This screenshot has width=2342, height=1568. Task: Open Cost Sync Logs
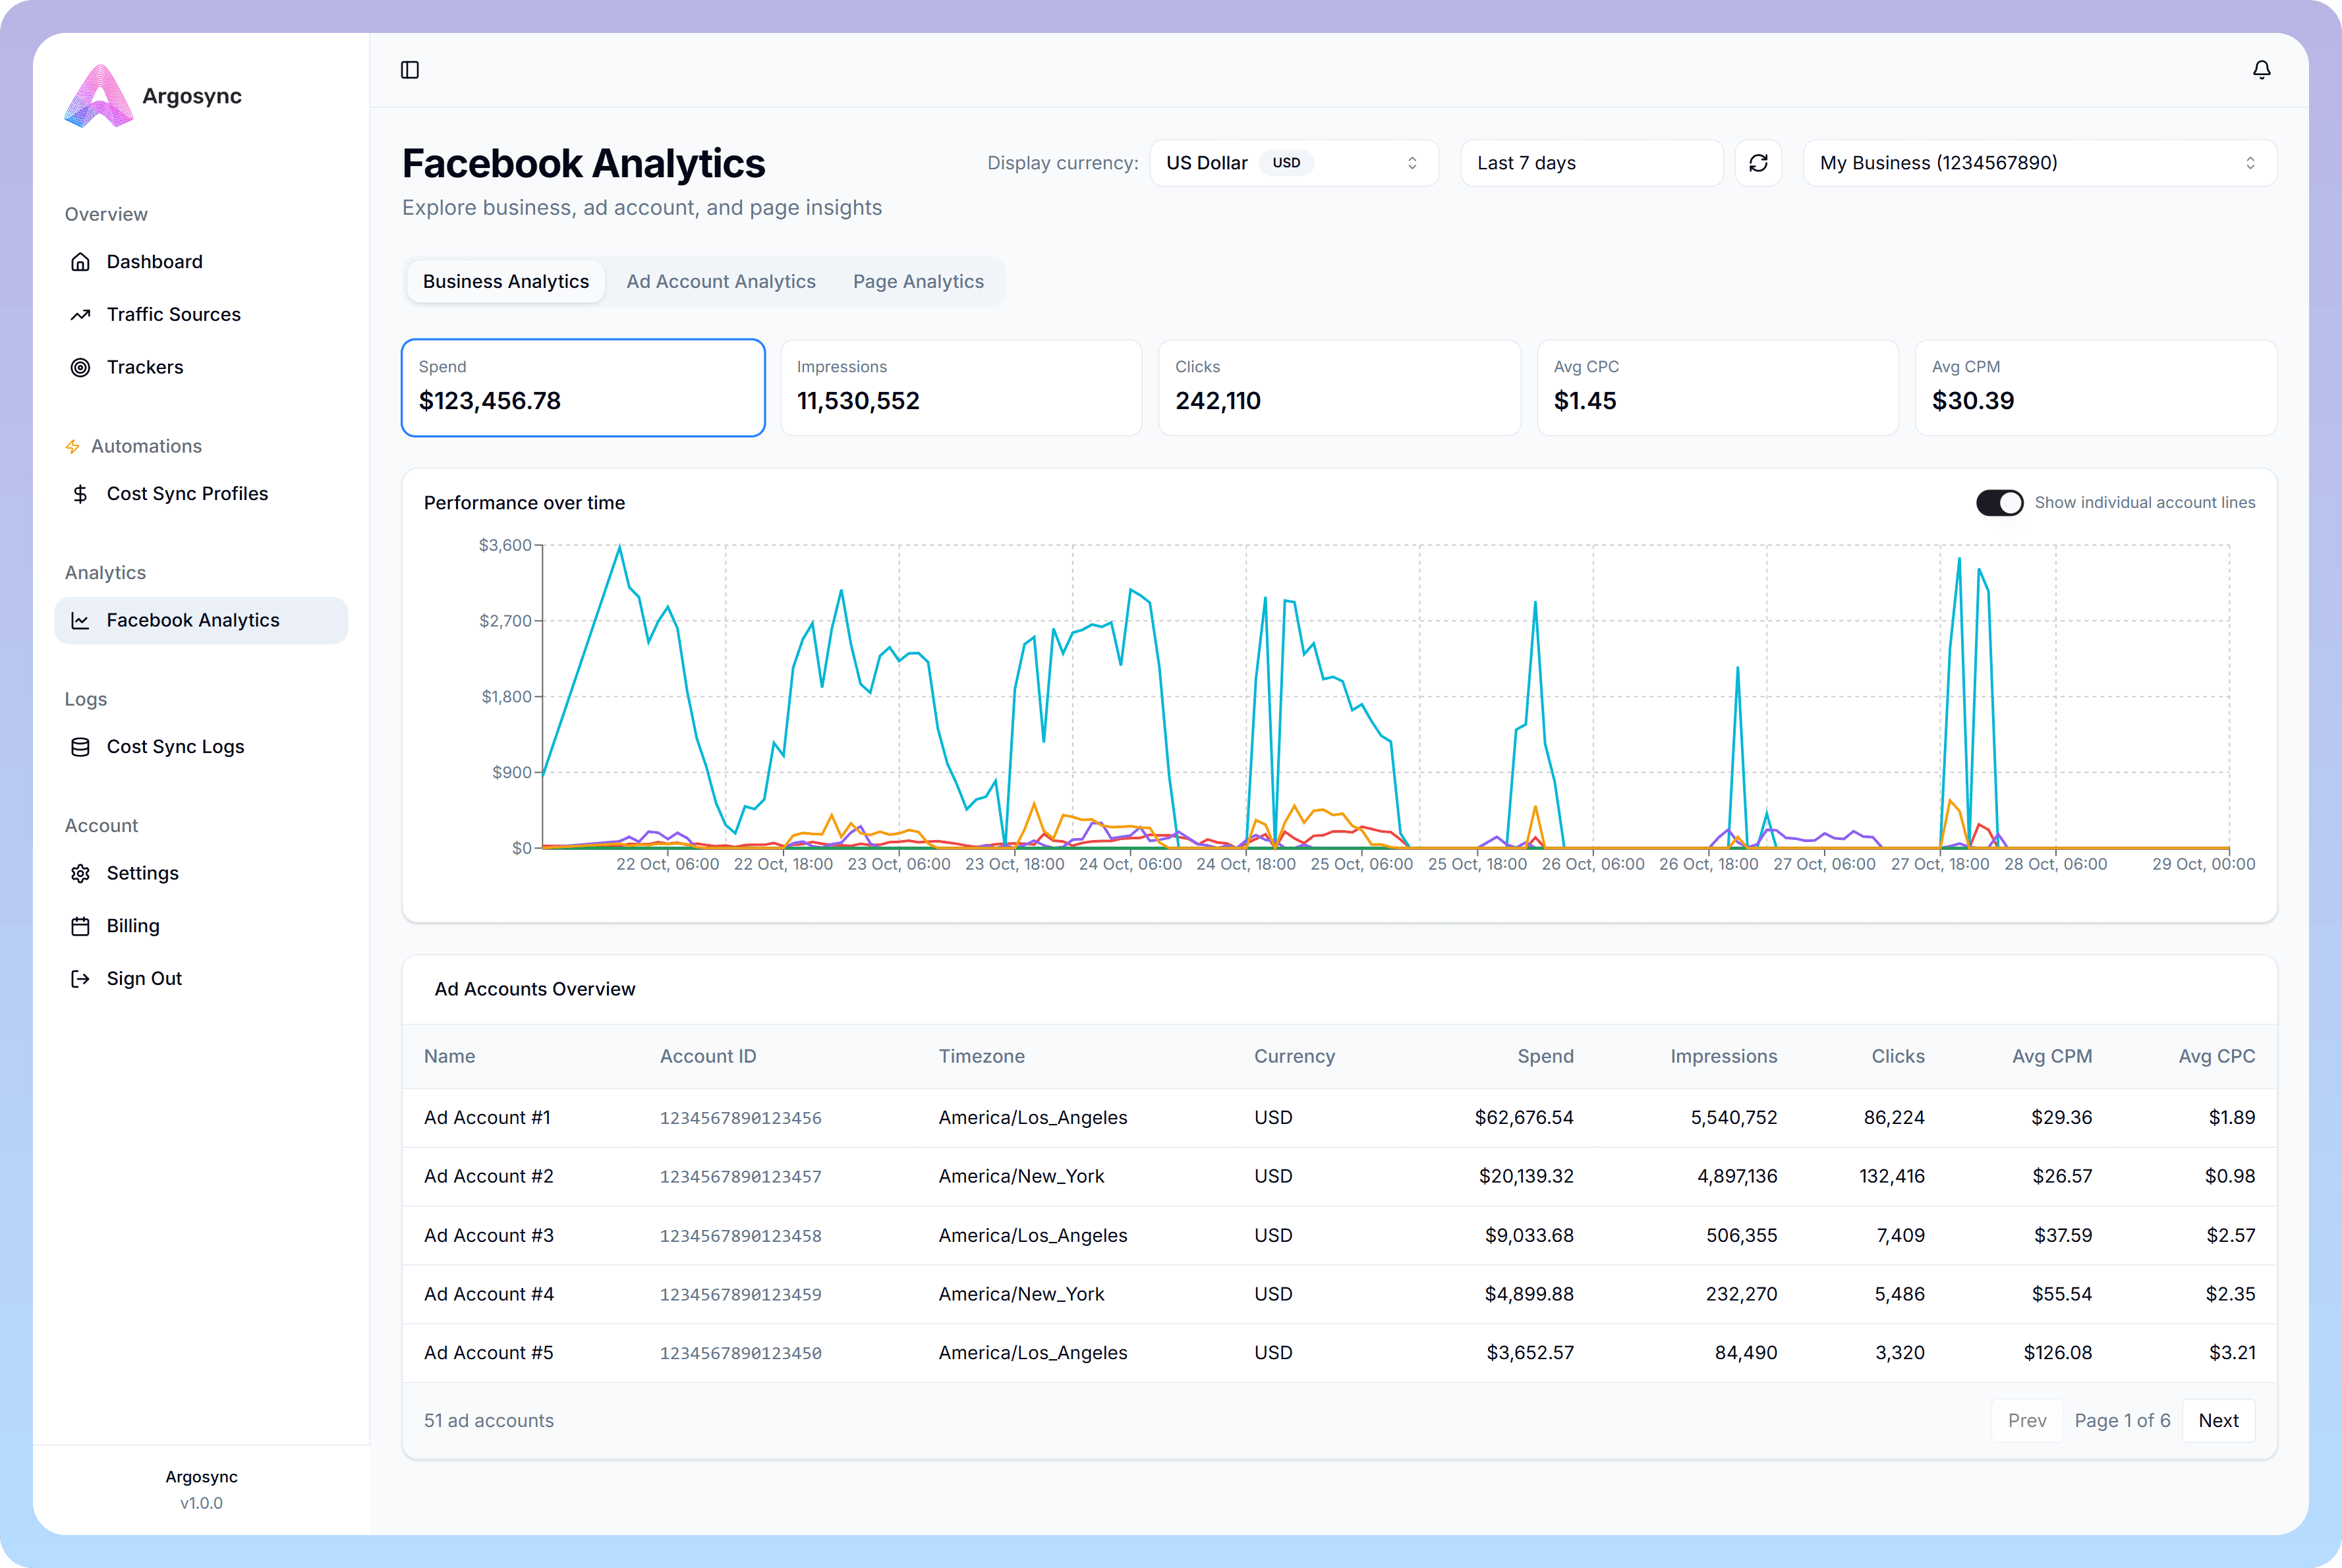176,746
